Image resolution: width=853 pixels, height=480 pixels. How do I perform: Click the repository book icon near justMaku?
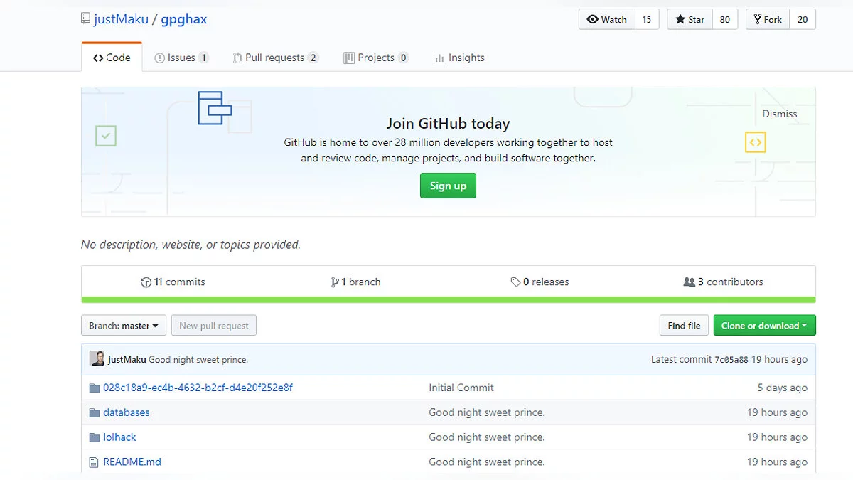click(x=86, y=18)
